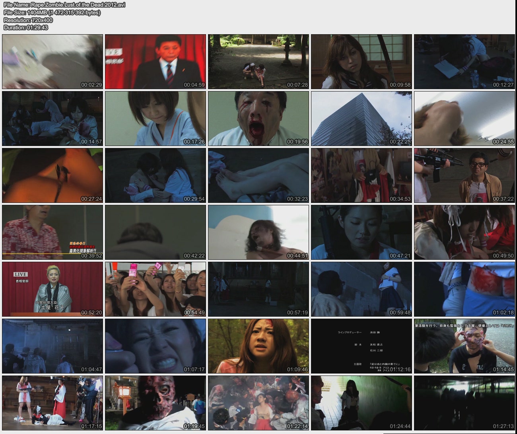Select the crowd with pink phones frame at 00:54:49
The width and height of the screenshot is (517, 434).
155,289
